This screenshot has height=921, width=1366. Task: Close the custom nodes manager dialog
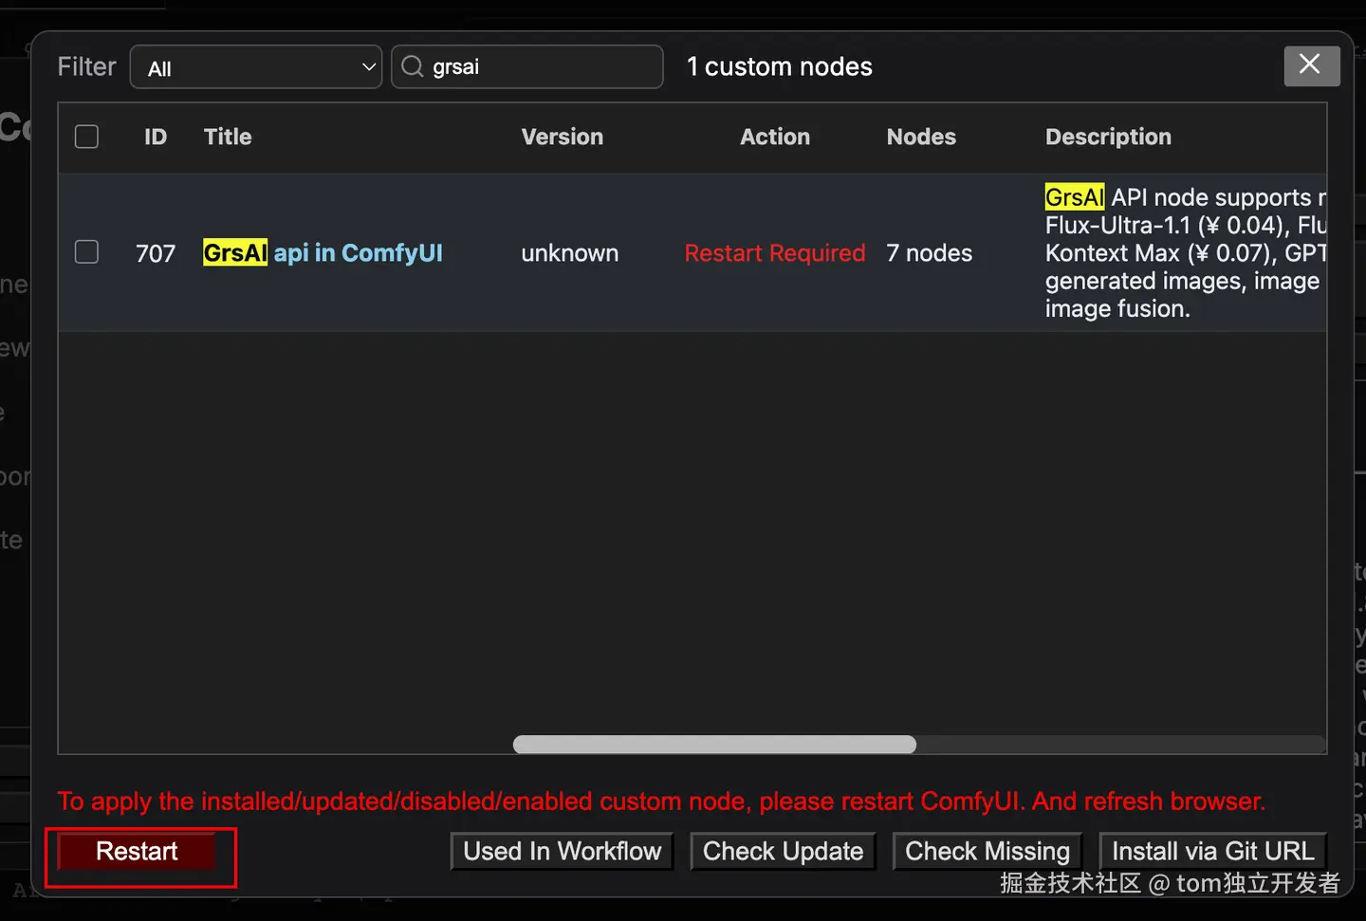(1311, 65)
